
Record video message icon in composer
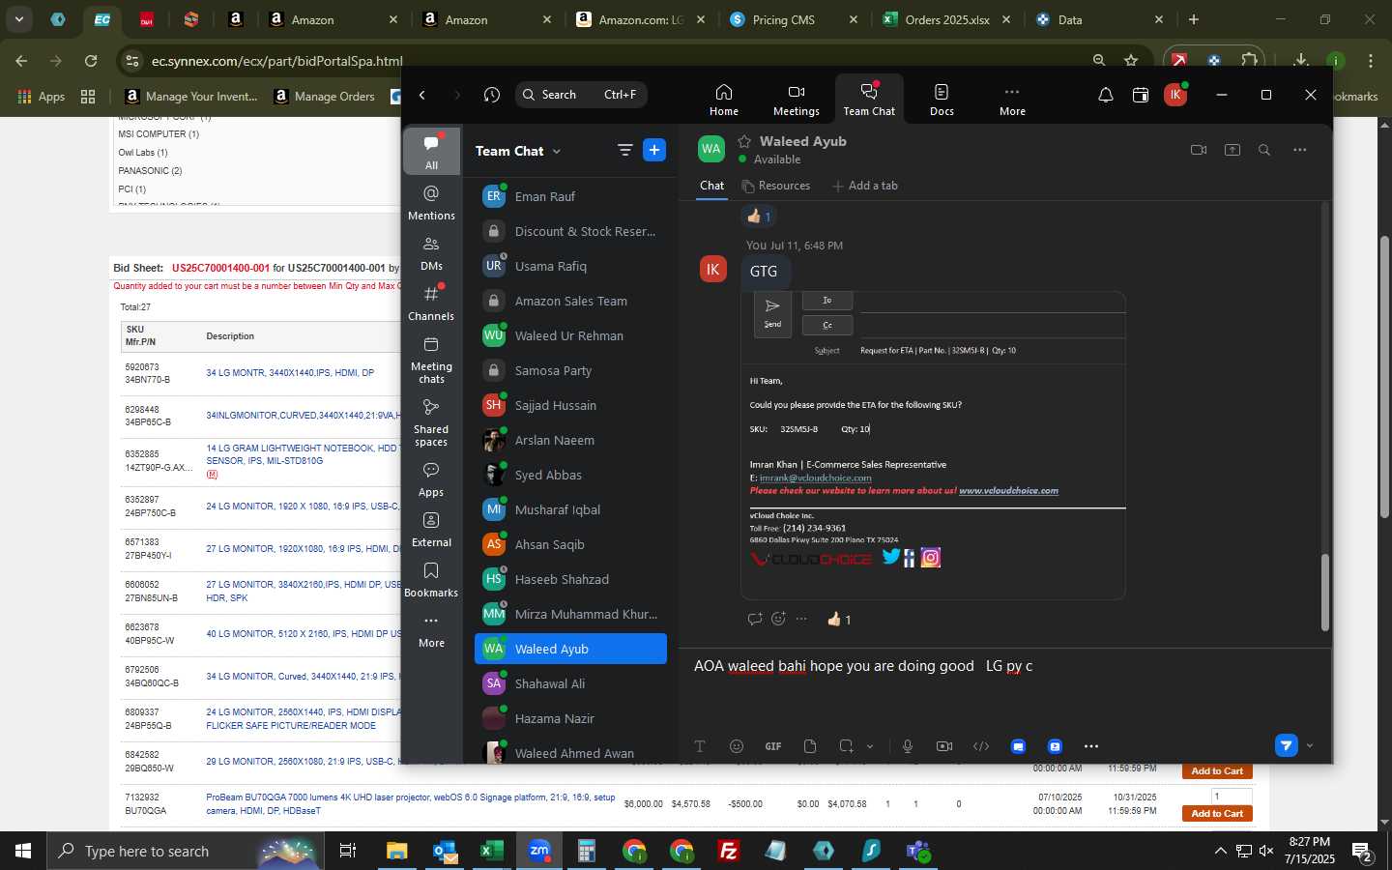(944, 746)
